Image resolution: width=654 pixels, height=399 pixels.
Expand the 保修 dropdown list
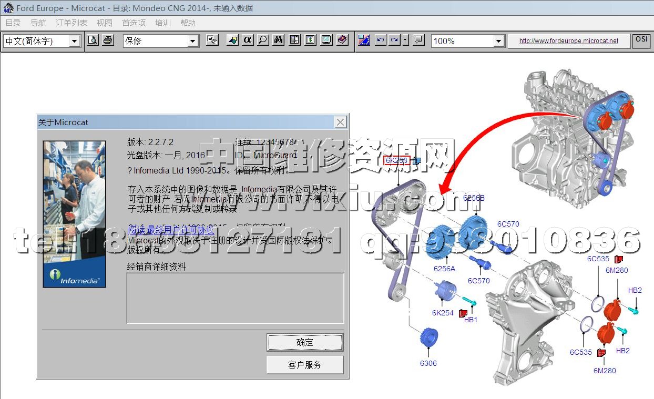(193, 41)
